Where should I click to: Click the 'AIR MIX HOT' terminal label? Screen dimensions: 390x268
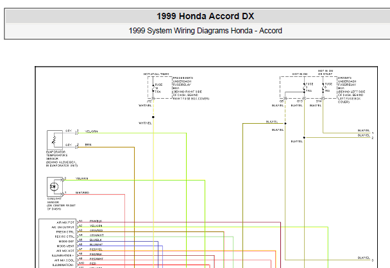click(65, 251)
